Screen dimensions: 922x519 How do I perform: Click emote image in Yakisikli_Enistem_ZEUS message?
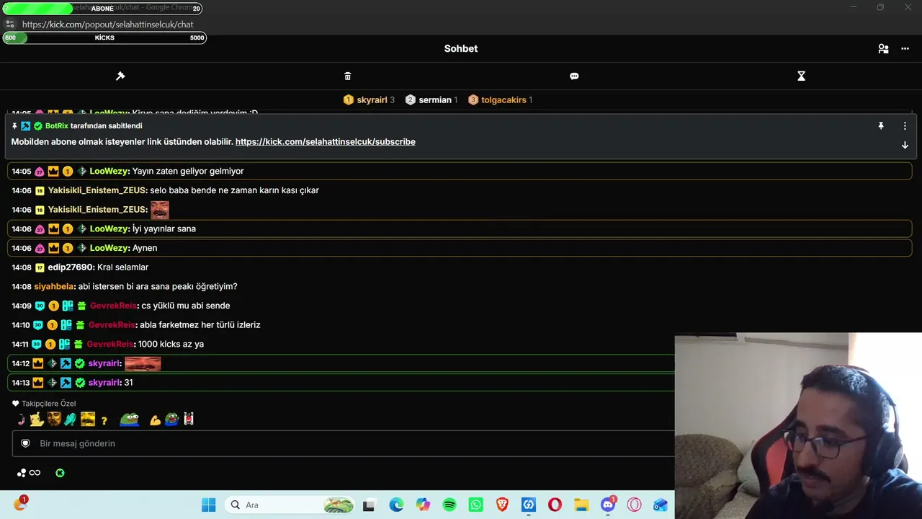coord(160,210)
